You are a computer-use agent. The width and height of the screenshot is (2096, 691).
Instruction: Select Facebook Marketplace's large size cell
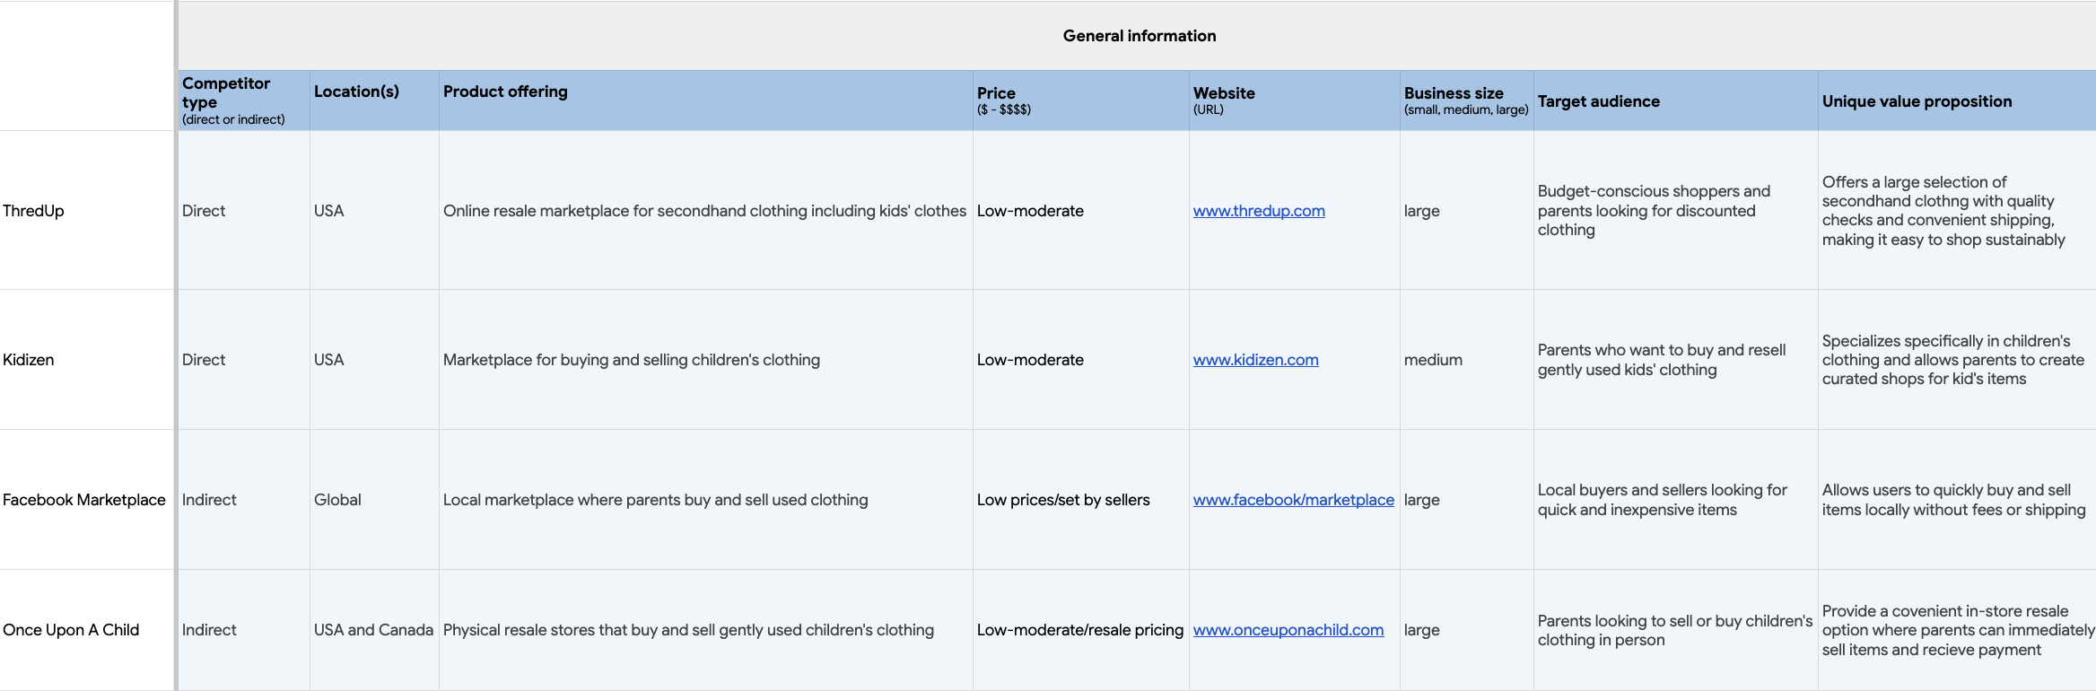click(x=1467, y=500)
